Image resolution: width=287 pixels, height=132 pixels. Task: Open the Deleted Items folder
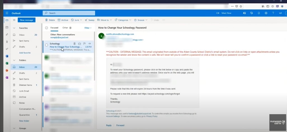26,85
